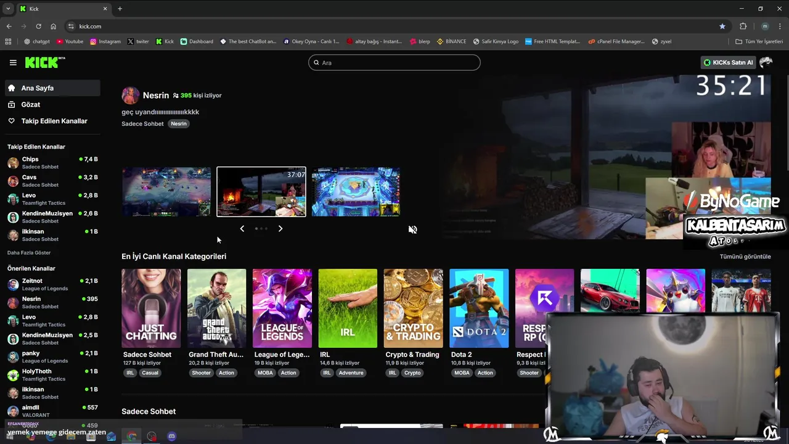The height and width of the screenshot is (444, 789).
Task: Click the browser back arrow
Action: pyautogui.click(x=9, y=27)
